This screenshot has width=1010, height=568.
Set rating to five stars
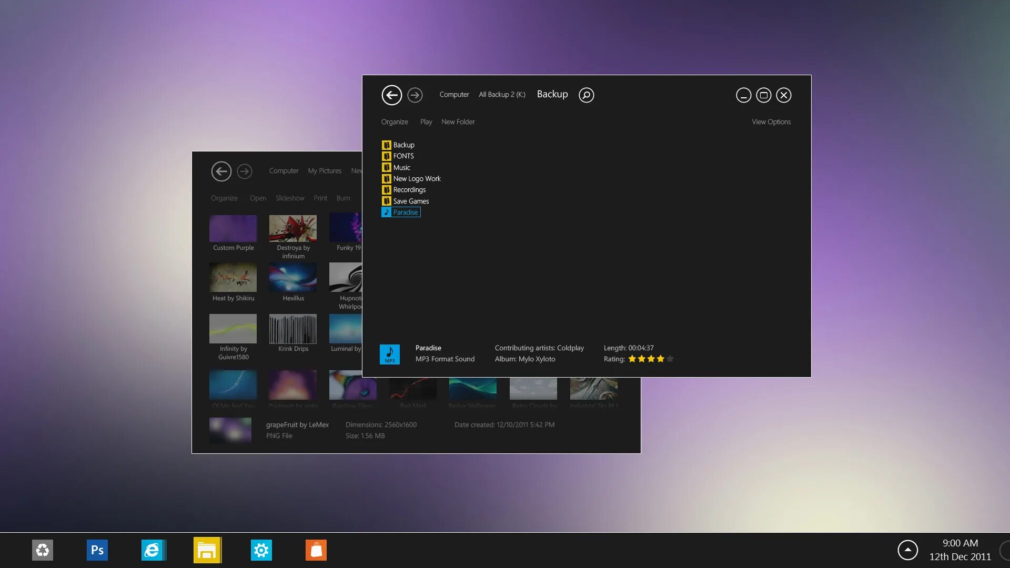point(670,359)
